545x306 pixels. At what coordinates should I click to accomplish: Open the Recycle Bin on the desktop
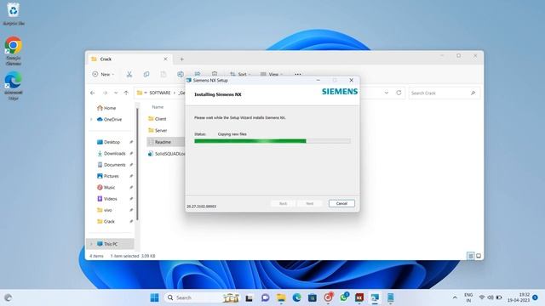pos(14,14)
